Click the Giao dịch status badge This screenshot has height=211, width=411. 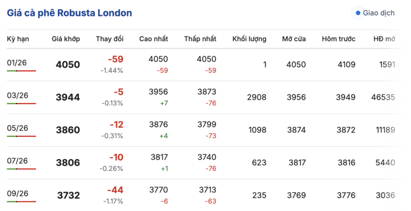(x=375, y=13)
